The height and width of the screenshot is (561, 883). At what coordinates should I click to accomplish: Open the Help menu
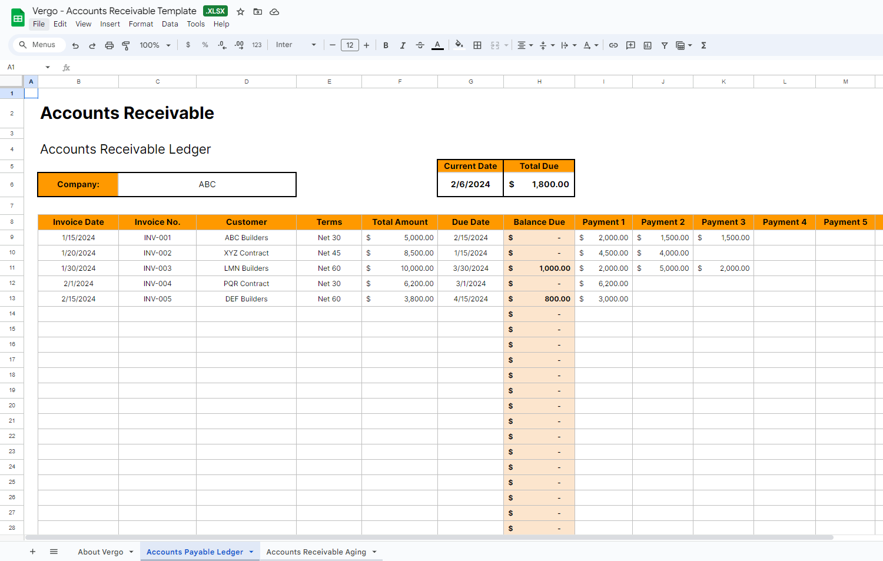(x=221, y=24)
